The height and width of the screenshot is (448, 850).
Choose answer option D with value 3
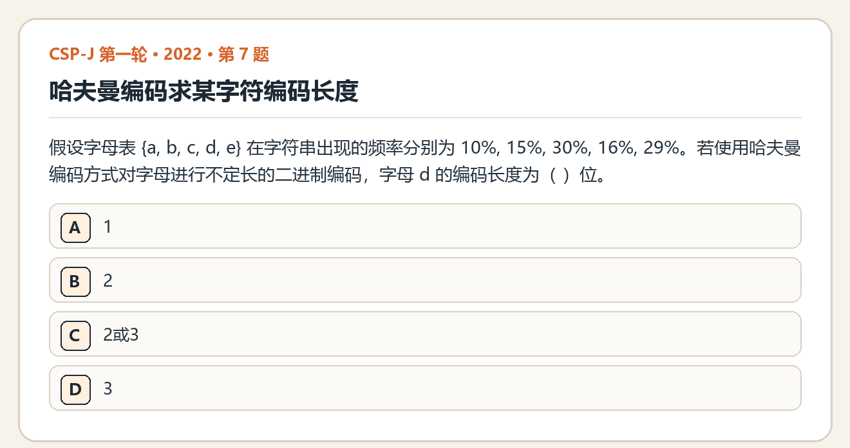click(x=425, y=388)
